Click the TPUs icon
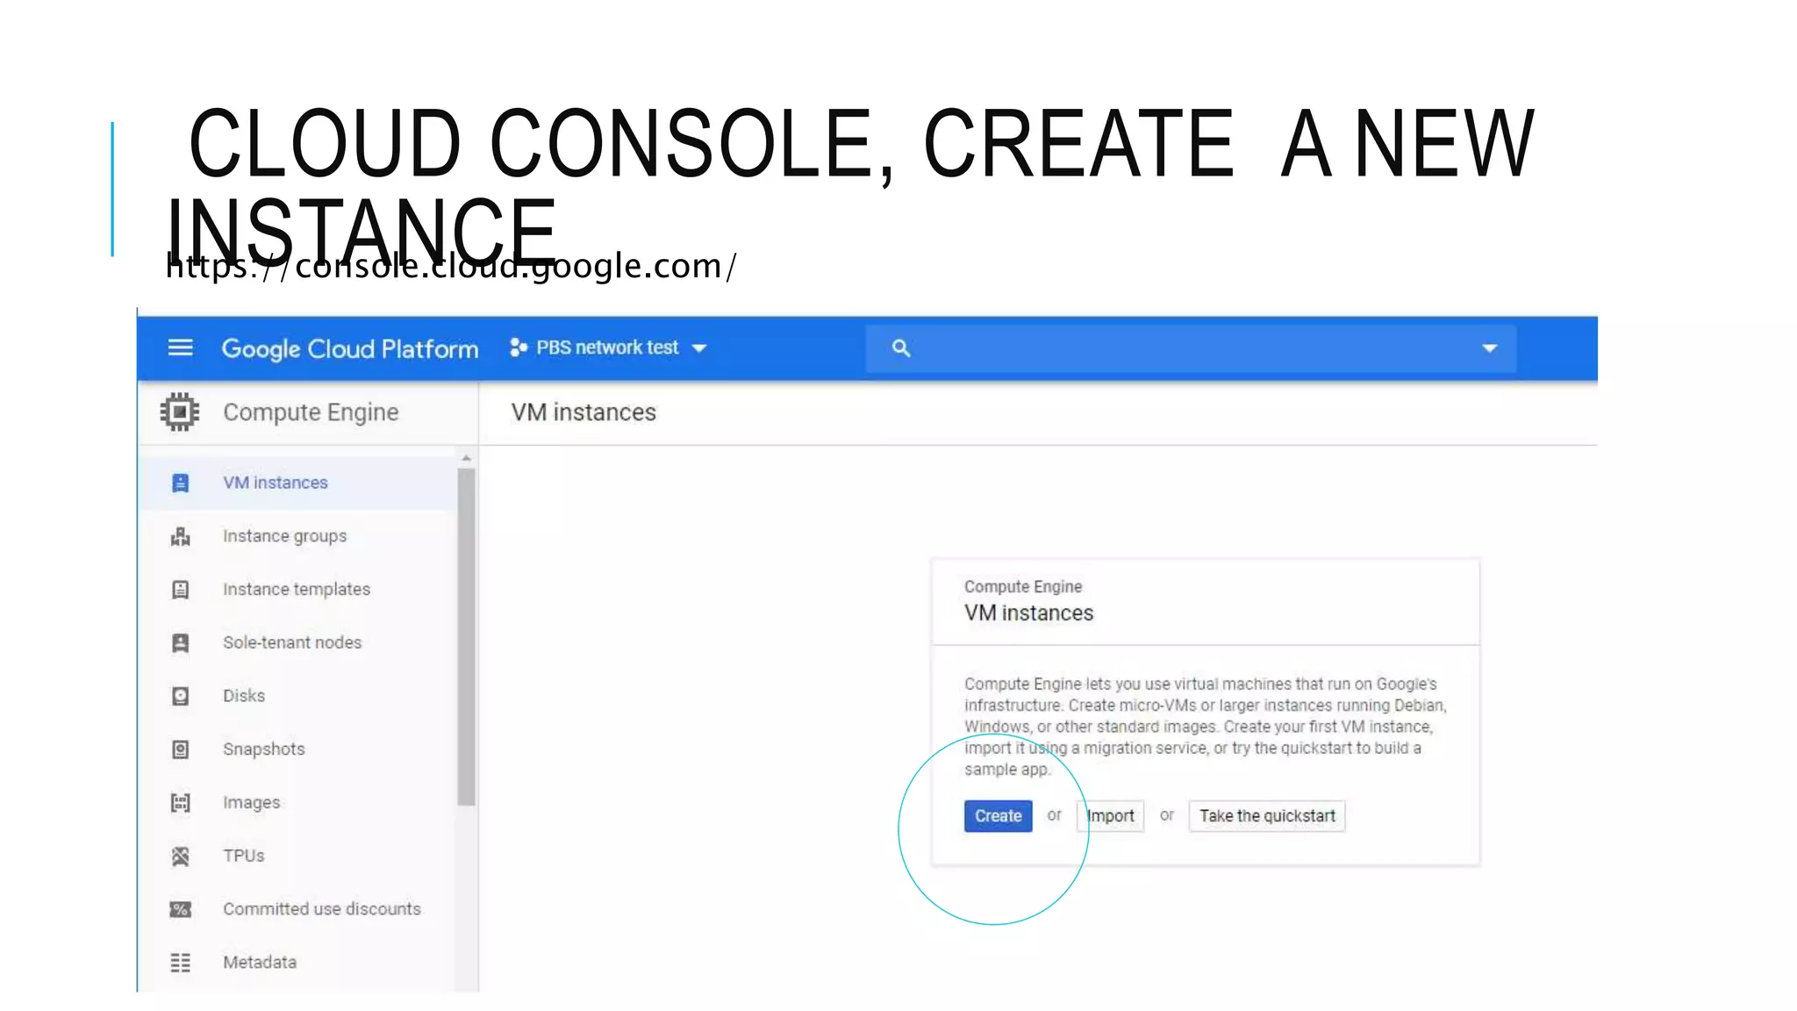Screen dimensions: 1797x1011 (x=180, y=856)
